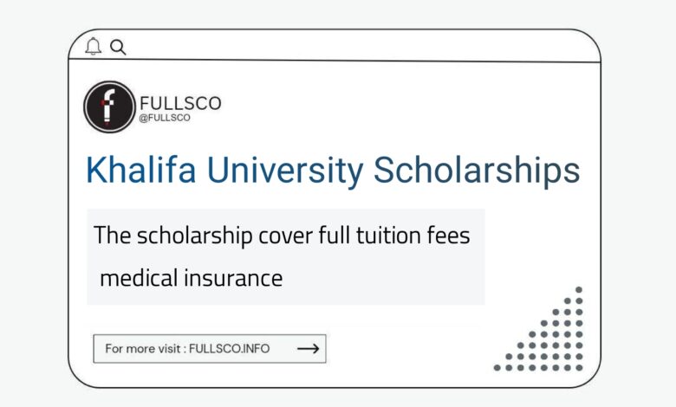Click the notification bell icon
The width and height of the screenshot is (676, 407).
93,46
